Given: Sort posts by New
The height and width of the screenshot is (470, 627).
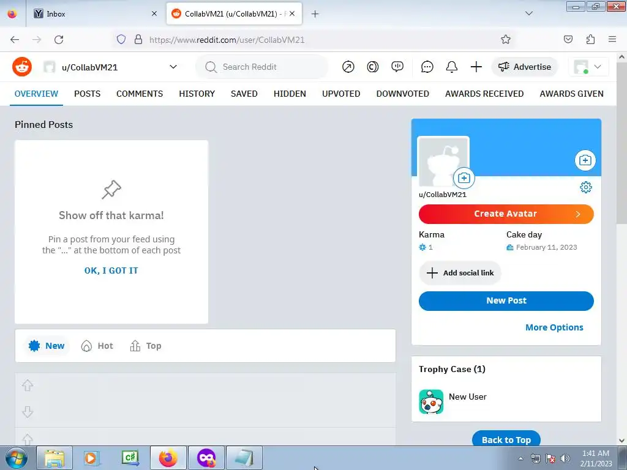Looking at the screenshot, I should click(47, 346).
